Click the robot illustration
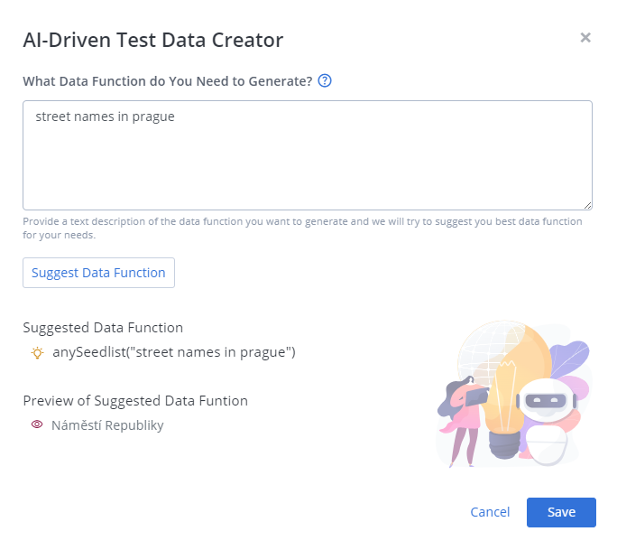617x550 pixels. [x=544, y=411]
